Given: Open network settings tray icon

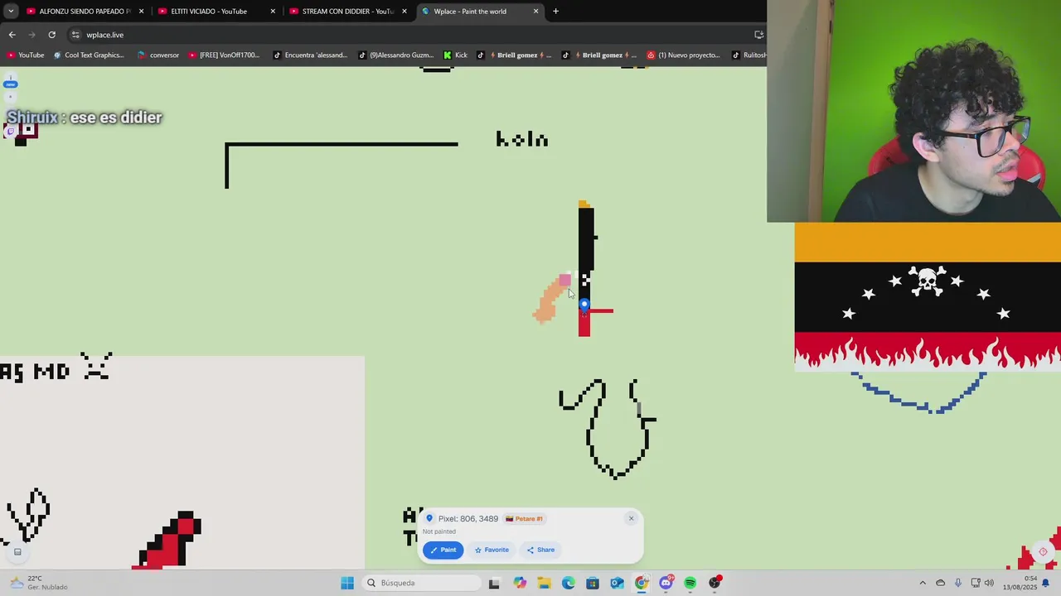Looking at the screenshot, I should click(975, 583).
